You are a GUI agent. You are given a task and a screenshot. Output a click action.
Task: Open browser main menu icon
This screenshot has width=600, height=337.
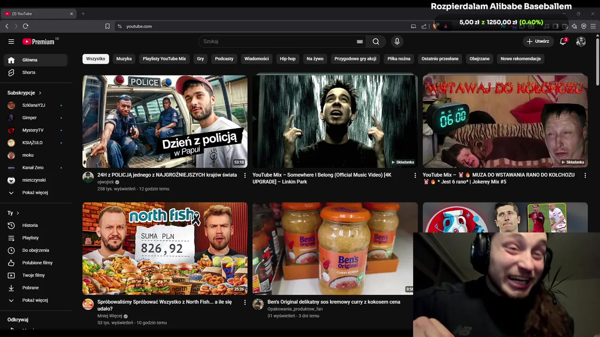point(593,26)
